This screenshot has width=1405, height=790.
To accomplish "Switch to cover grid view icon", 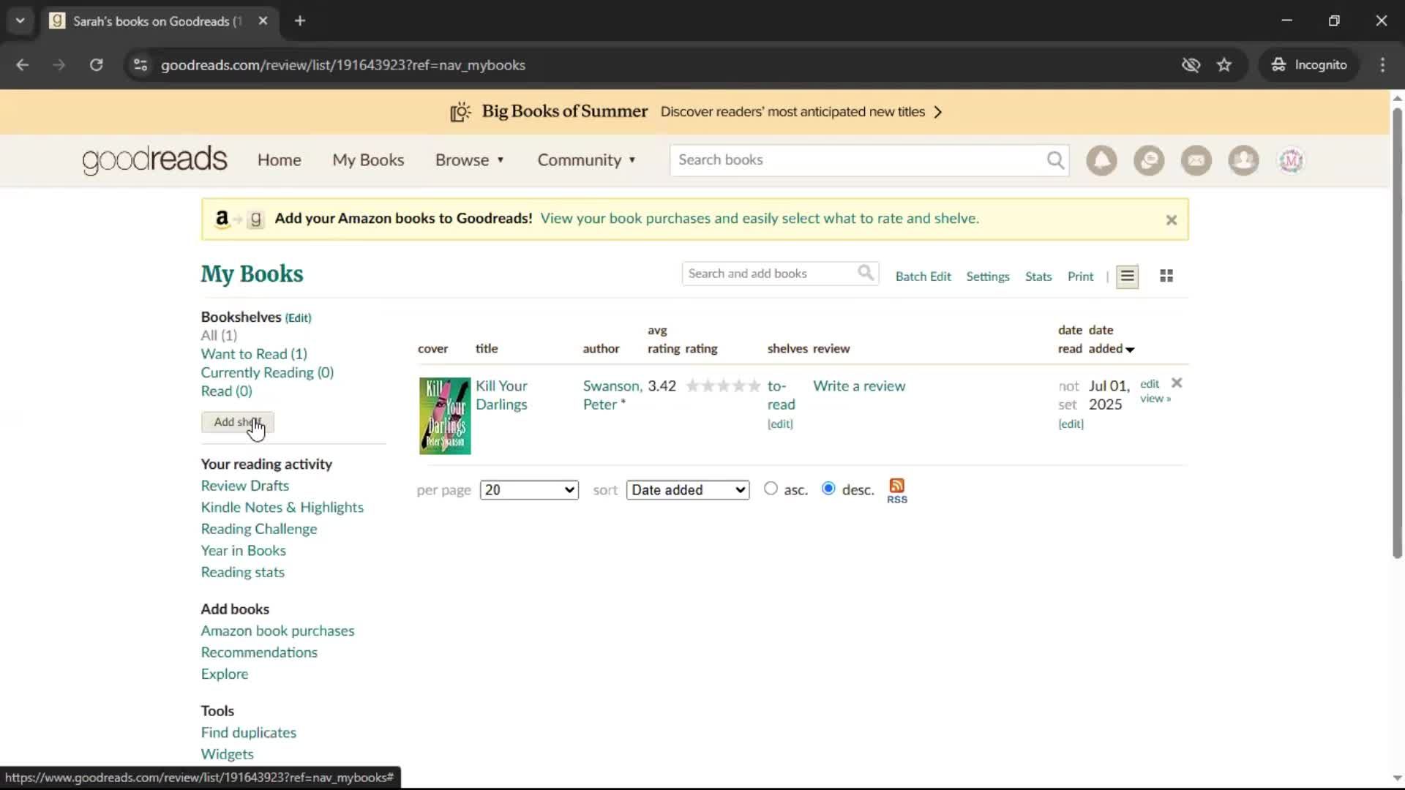I will click(x=1166, y=276).
